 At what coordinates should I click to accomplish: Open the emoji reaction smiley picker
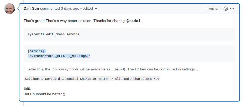click(x=225, y=8)
